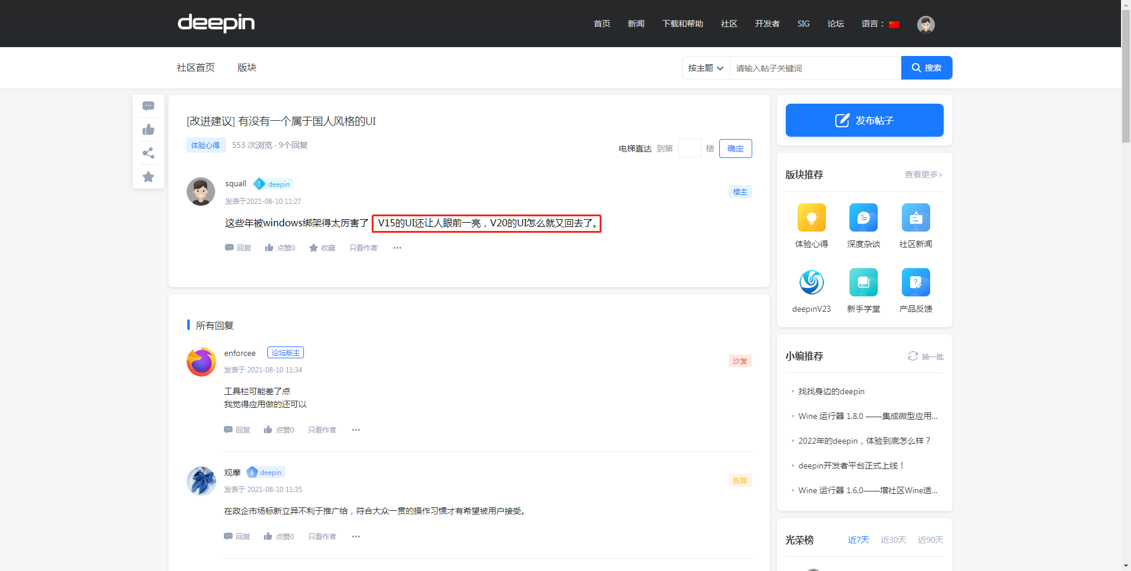Open the 新手学堂 board icon
Viewport: 1131px width, 571px height.
click(x=864, y=282)
